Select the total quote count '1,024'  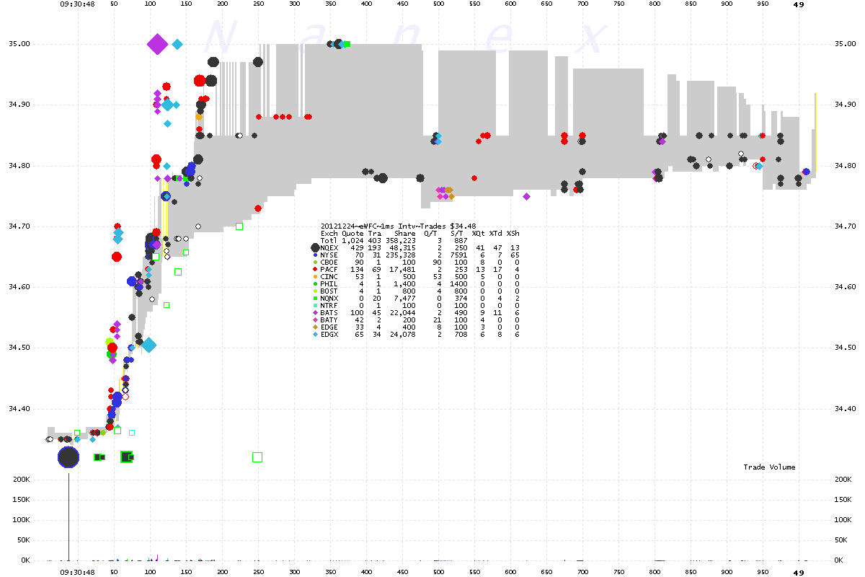point(352,241)
